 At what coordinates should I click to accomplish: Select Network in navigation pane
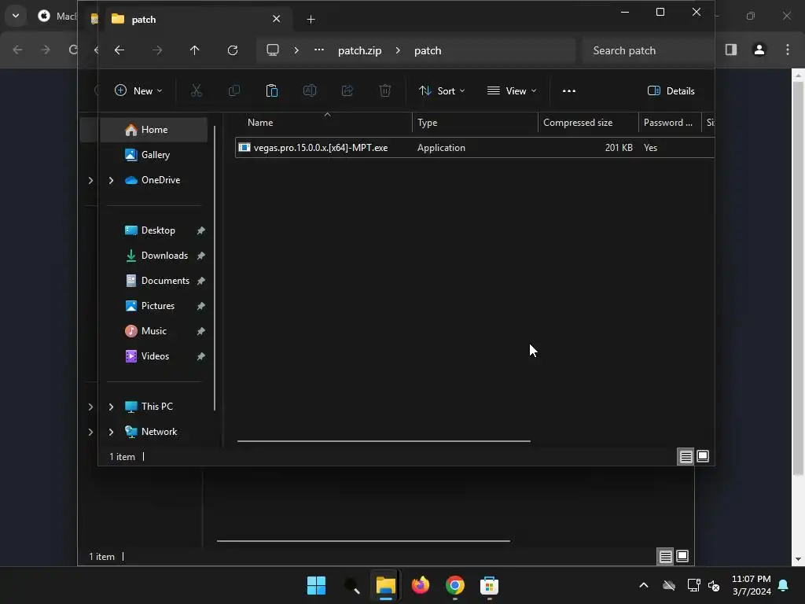[159, 432]
